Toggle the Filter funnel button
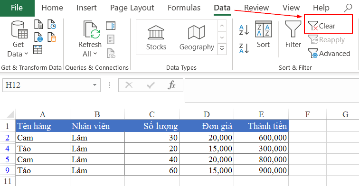 pyautogui.click(x=293, y=34)
